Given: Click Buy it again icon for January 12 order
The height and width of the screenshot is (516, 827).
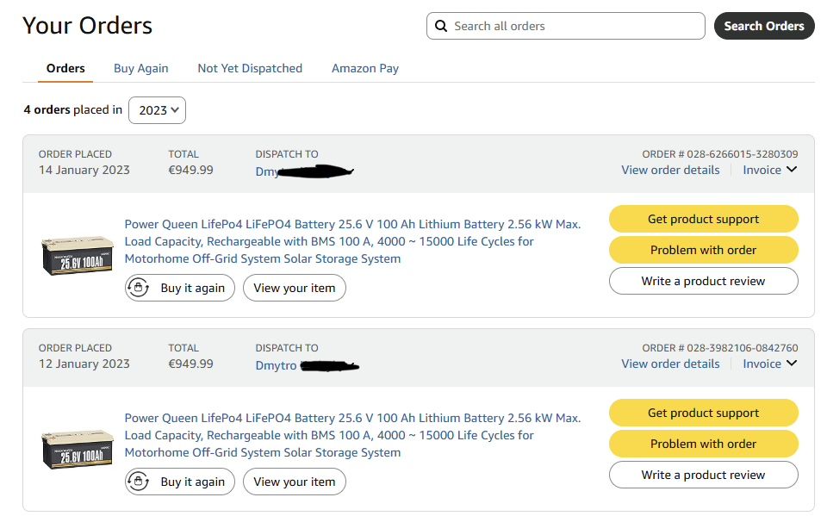Looking at the screenshot, I should point(139,482).
